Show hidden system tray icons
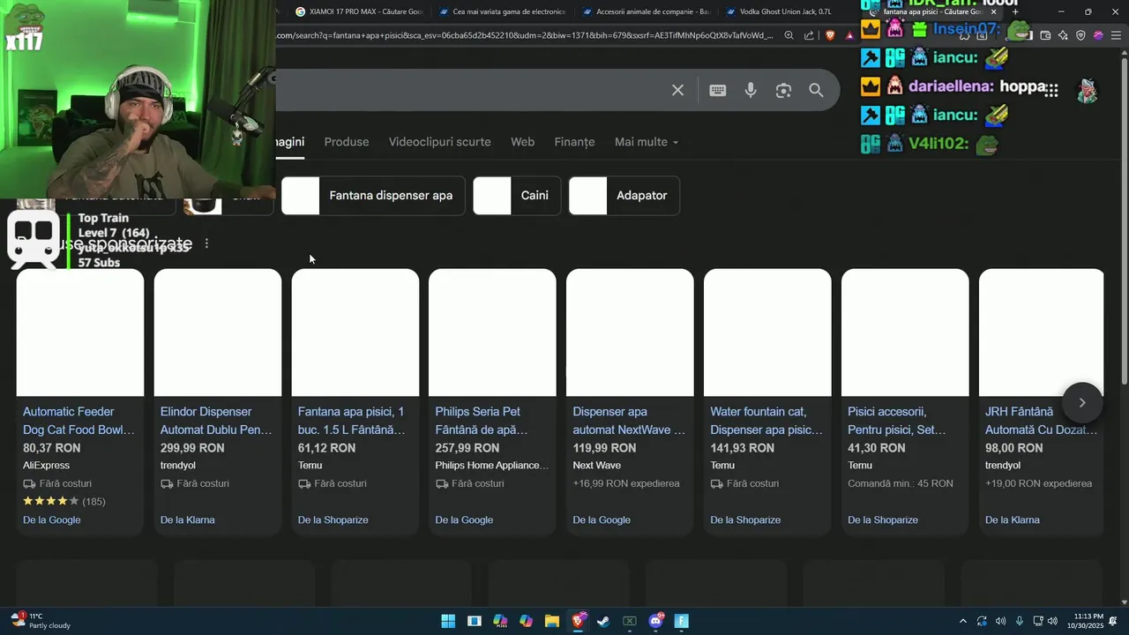The height and width of the screenshot is (635, 1129). click(x=962, y=621)
